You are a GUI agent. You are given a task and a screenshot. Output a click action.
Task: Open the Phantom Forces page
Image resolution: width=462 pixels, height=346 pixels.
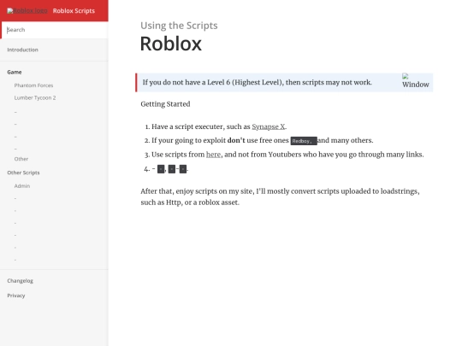(33, 85)
